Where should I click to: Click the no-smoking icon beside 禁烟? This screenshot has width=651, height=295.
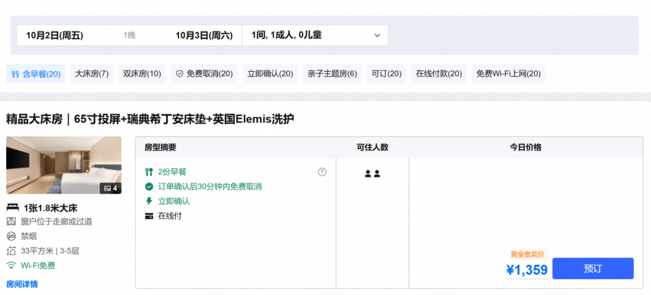pos(11,236)
